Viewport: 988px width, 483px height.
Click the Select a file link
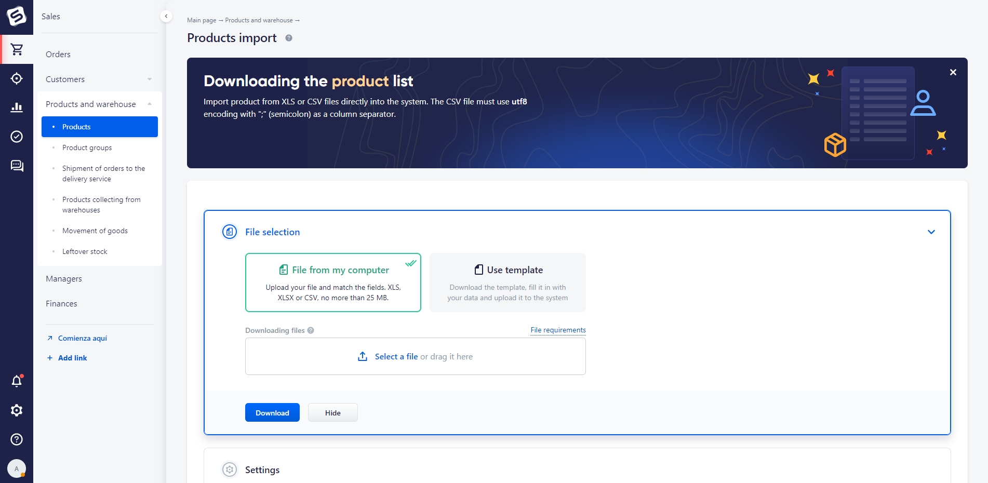[x=396, y=356]
